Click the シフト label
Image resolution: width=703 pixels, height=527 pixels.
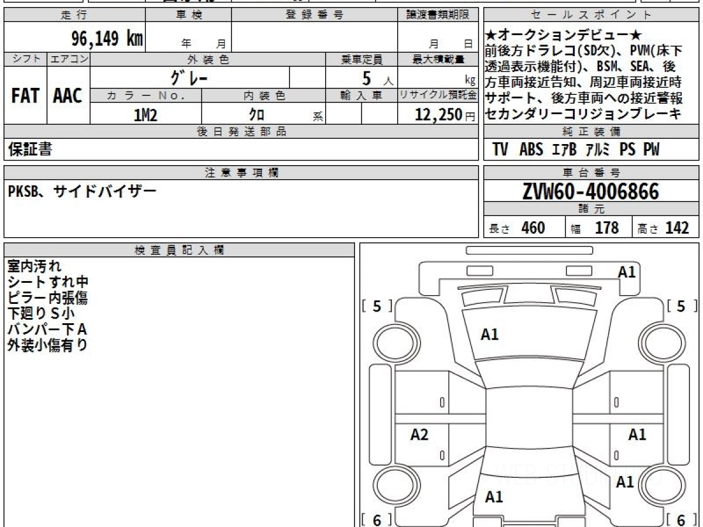click(x=25, y=59)
